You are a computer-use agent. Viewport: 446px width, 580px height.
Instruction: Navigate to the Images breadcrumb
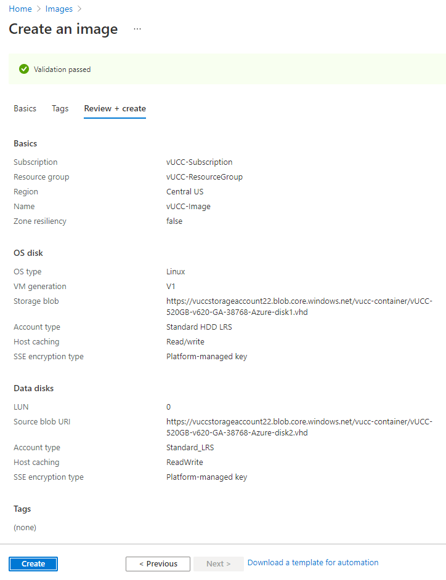59,9
